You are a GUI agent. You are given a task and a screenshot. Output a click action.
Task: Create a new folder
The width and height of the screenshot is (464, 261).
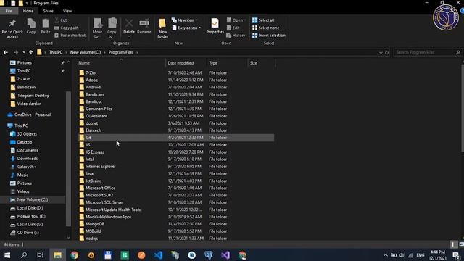[162, 28]
